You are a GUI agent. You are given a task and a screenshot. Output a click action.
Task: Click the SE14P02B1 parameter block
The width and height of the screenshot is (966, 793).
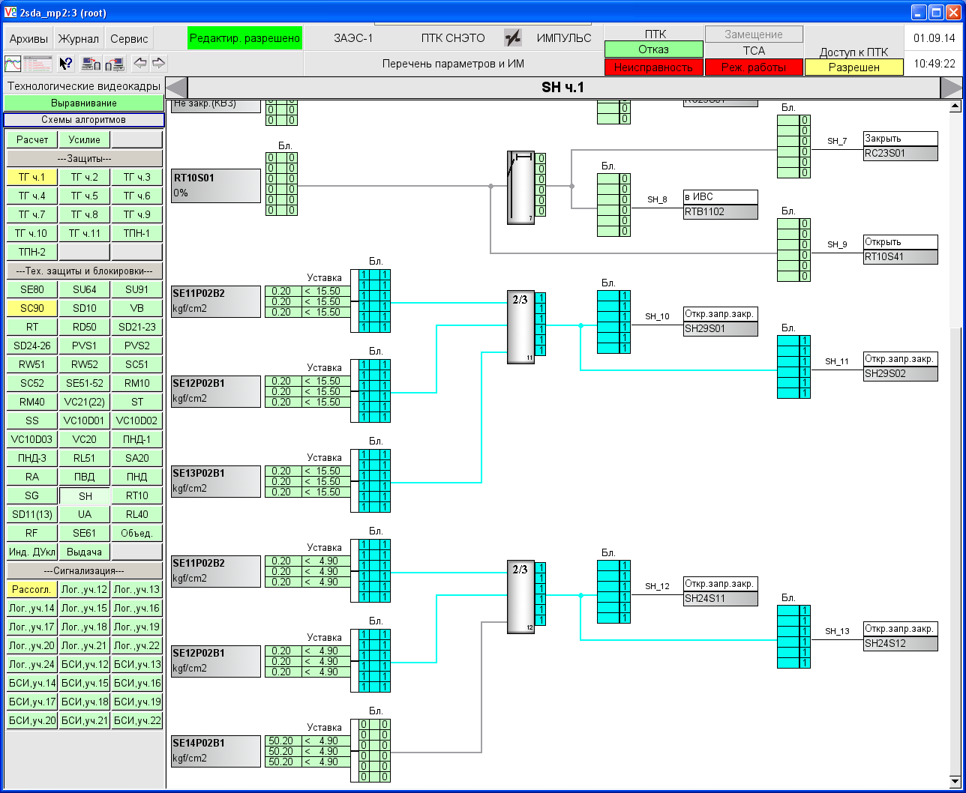tap(216, 750)
